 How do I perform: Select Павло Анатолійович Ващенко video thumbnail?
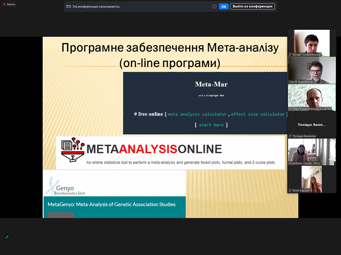click(312, 97)
